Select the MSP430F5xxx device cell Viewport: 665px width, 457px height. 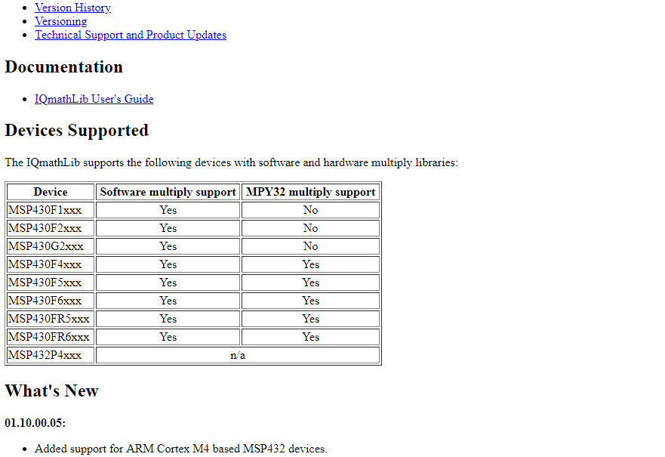point(51,283)
